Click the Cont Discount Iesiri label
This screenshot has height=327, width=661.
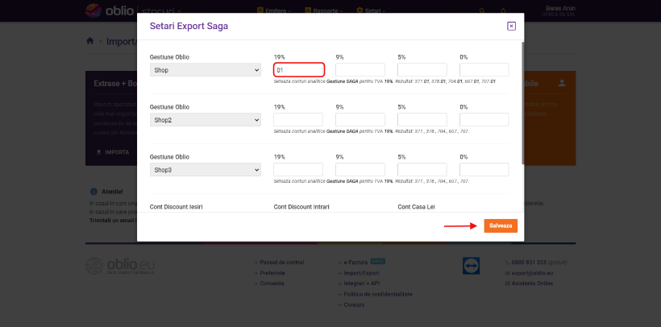[177, 207]
